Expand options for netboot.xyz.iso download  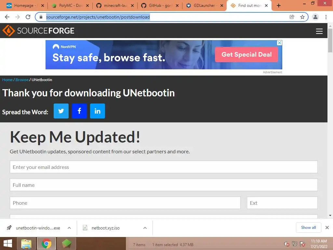click(x=145, y=228)
